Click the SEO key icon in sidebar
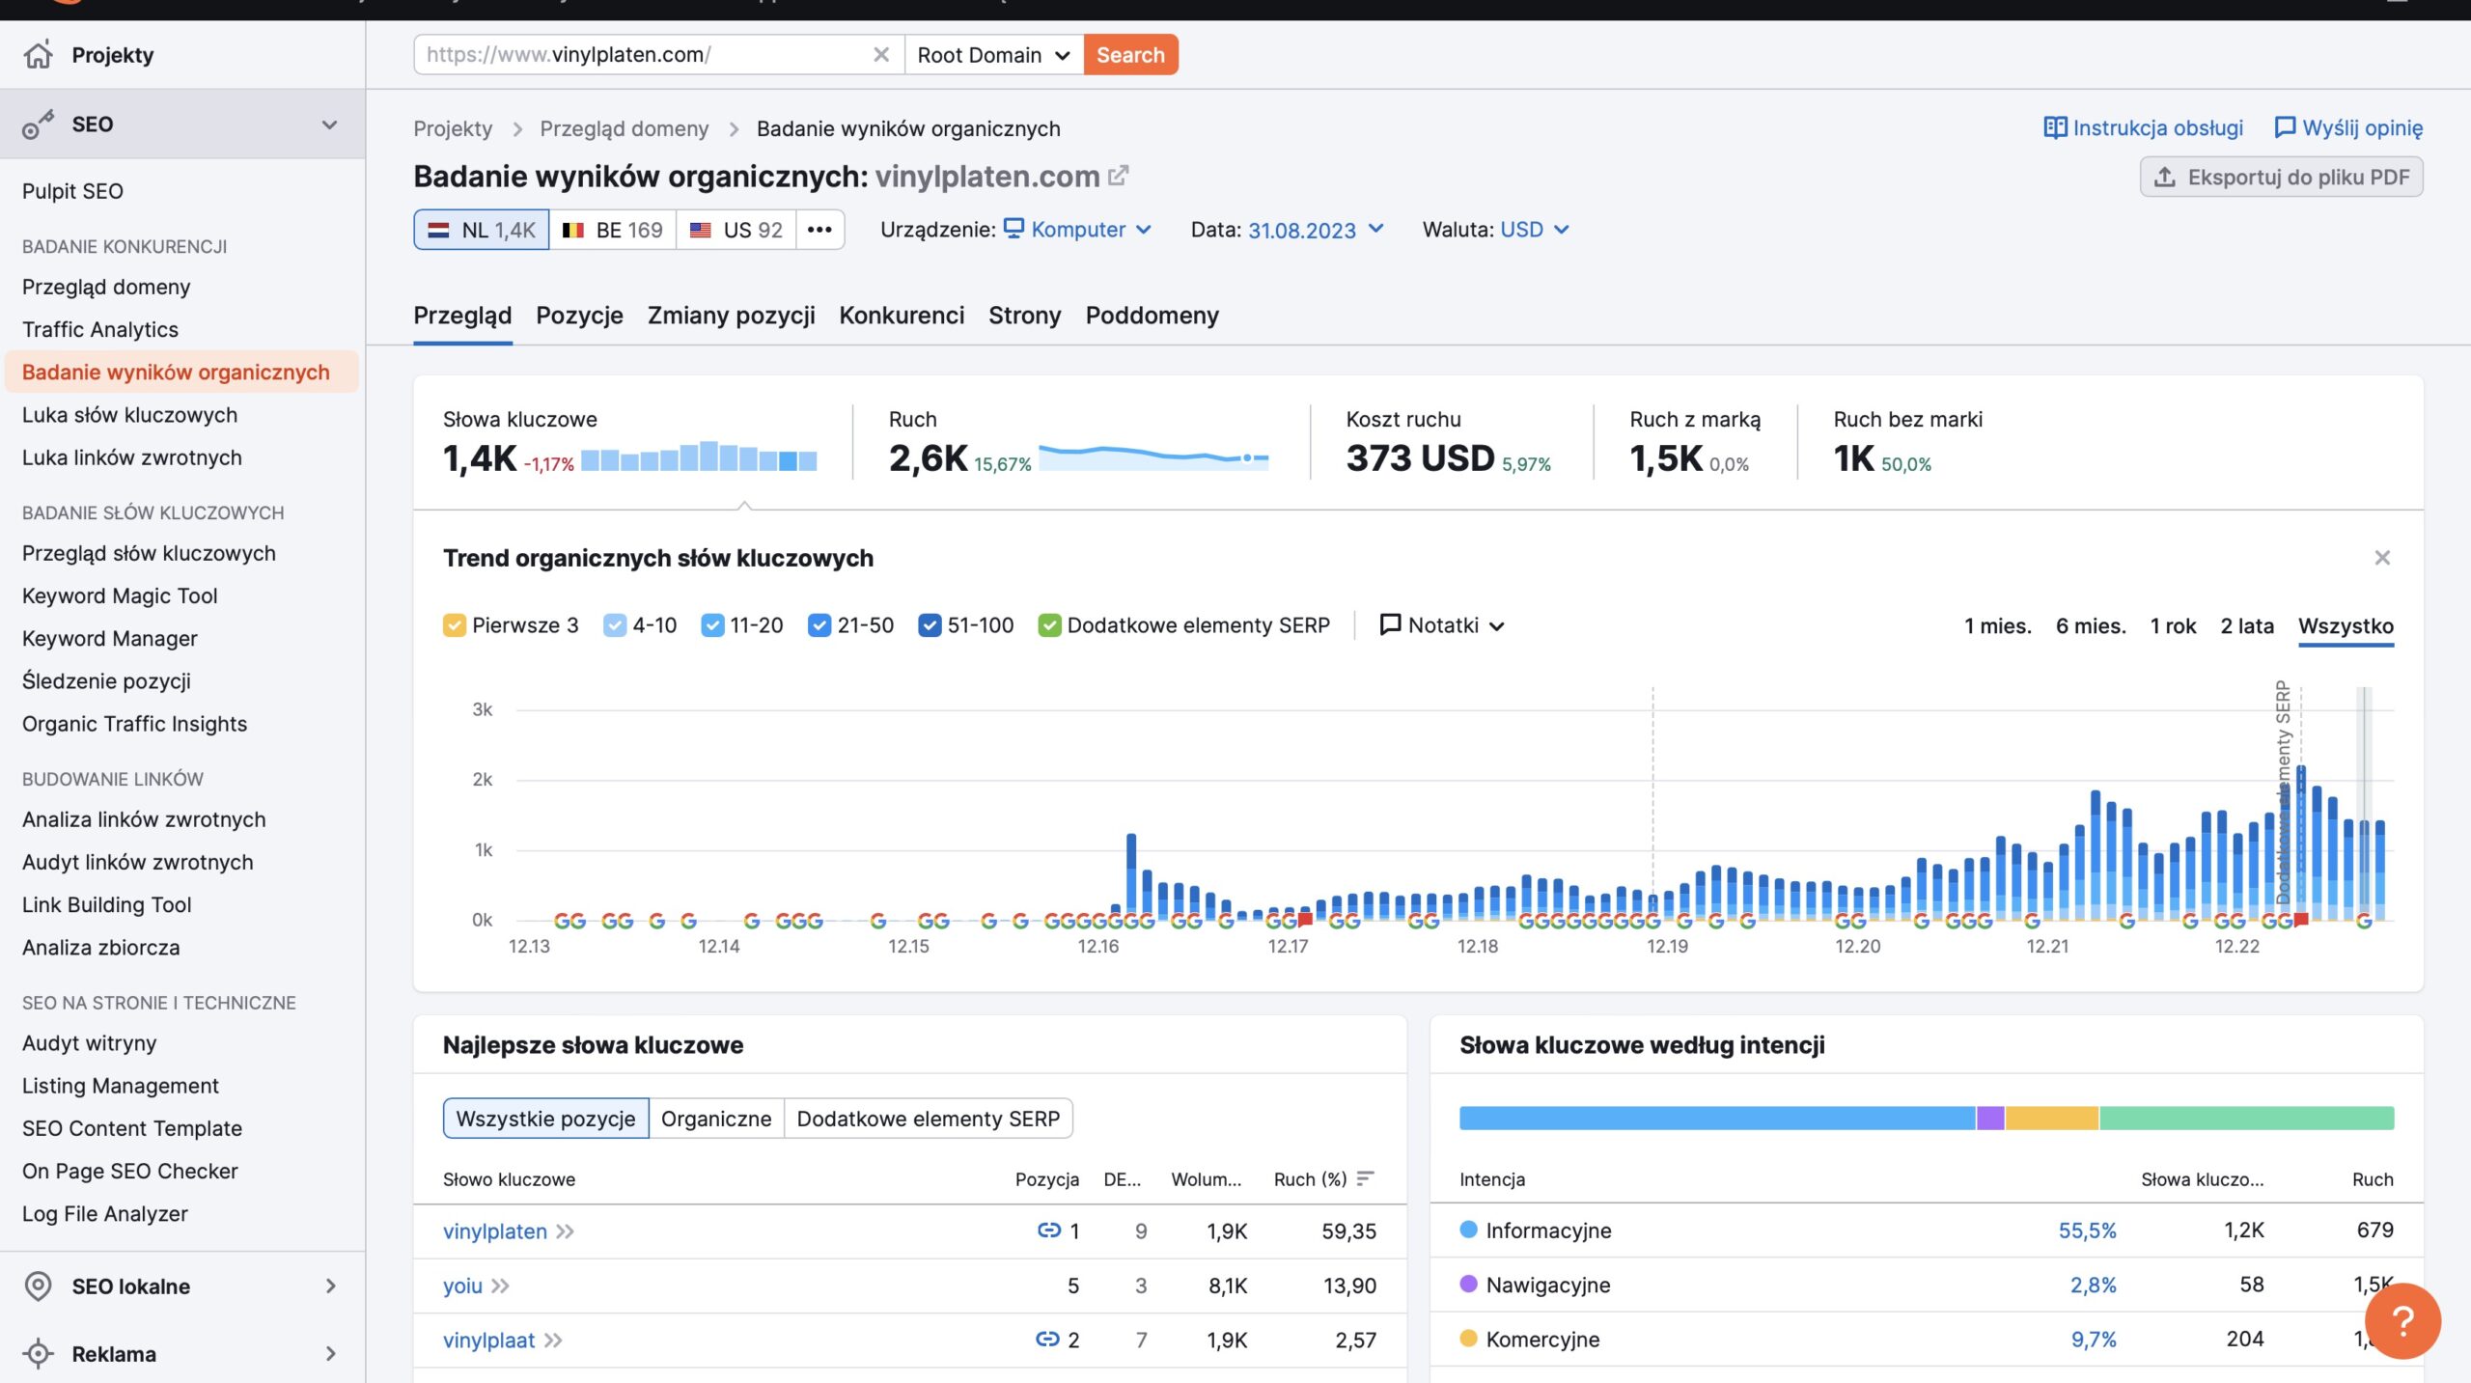 click(39, 124)
